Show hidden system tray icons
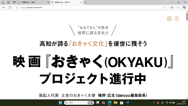The width and height of the screenshot is (188, 106). (x=154, y=103)
